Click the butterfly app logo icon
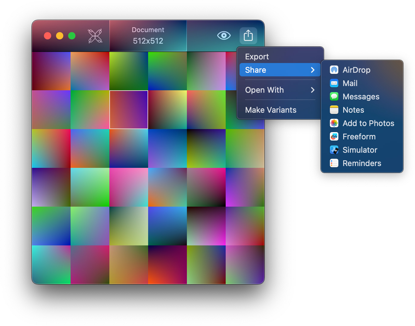The width and height of the screenshot is (415, 326). coord(95,36)
